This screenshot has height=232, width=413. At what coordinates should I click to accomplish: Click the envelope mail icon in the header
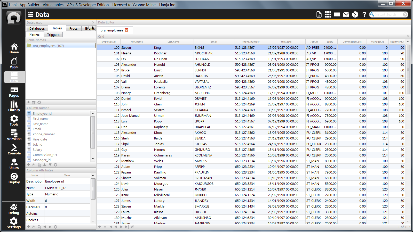tap(346, 15)
